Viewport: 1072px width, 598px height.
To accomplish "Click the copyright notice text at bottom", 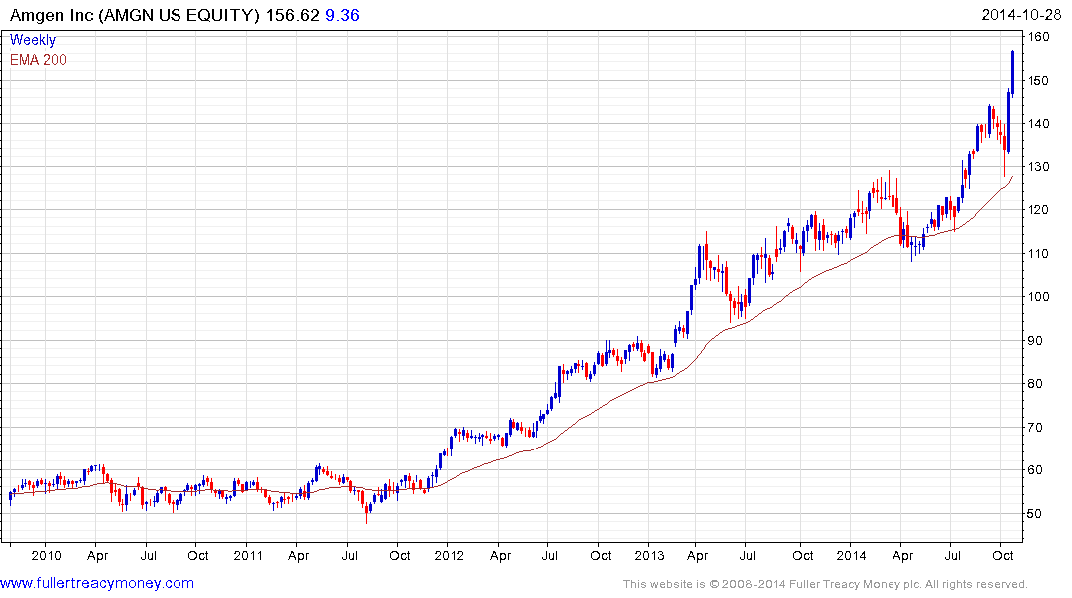I will click(826, 584).
